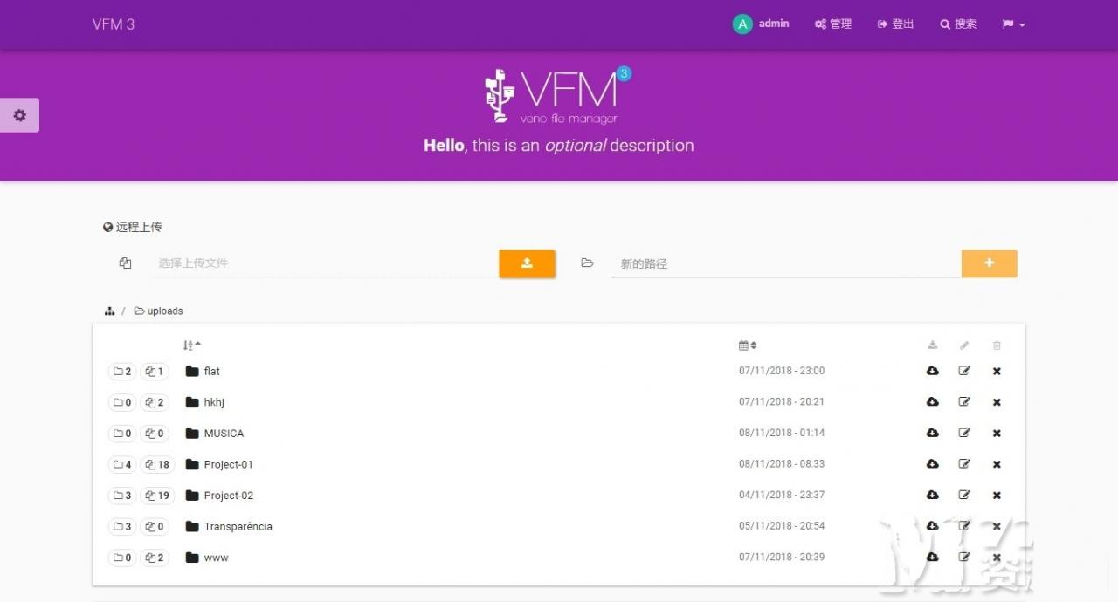Focus the 选择上传文件 file input
The image size is (1118, 602).
322,263
